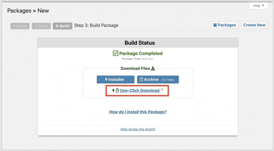Screen dimensions: 274x151
Task: Click the question mark help icon
Action: point(162,90)
